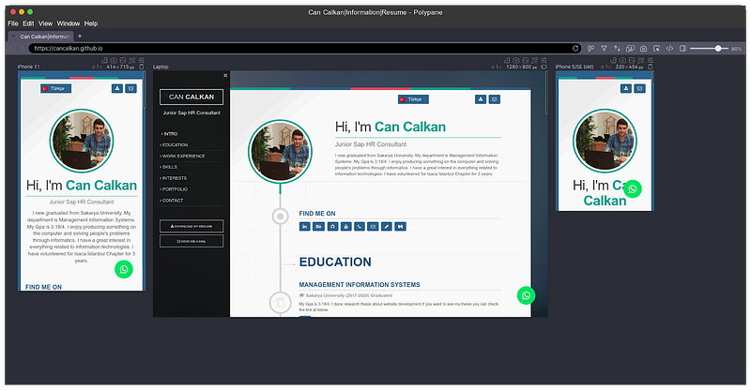Switch language to Türkçe in iPhone 11 pane
This screenshot has width=751, height=390.
pyautogui.click(x=56, y=88)
